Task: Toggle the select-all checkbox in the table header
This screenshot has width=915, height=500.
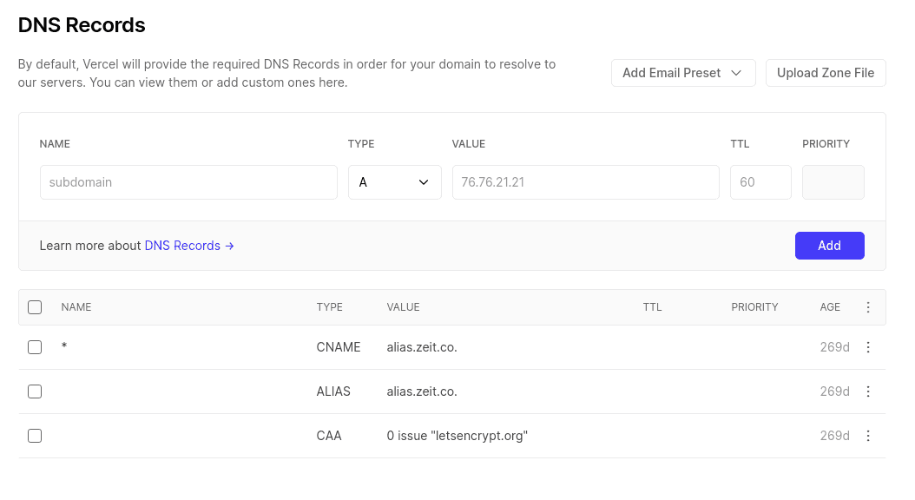Action: point(35,306)
